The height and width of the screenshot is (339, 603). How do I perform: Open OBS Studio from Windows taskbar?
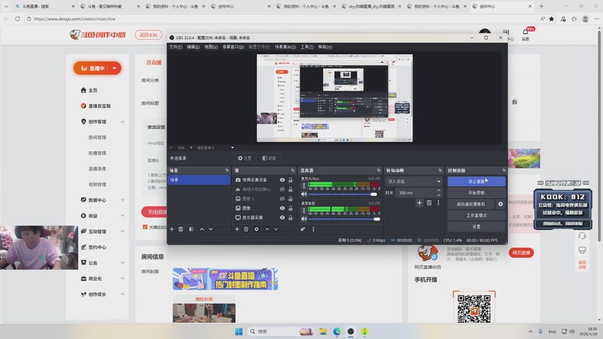pyautogui.click(x=350, y=331)
